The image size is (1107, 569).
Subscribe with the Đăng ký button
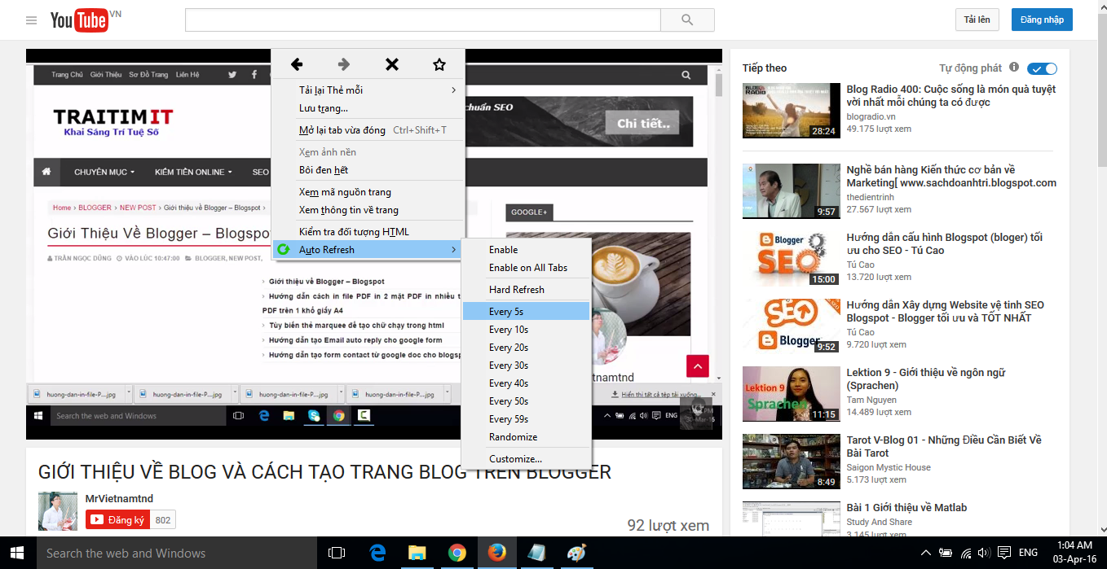click(x=118, y=519)
